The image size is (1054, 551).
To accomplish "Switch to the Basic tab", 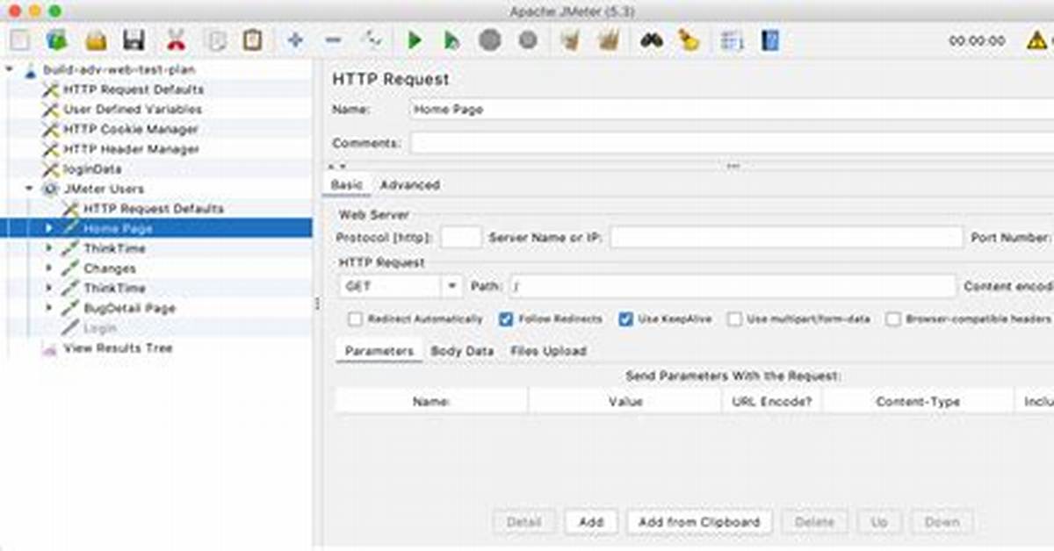I will point(346,185).
